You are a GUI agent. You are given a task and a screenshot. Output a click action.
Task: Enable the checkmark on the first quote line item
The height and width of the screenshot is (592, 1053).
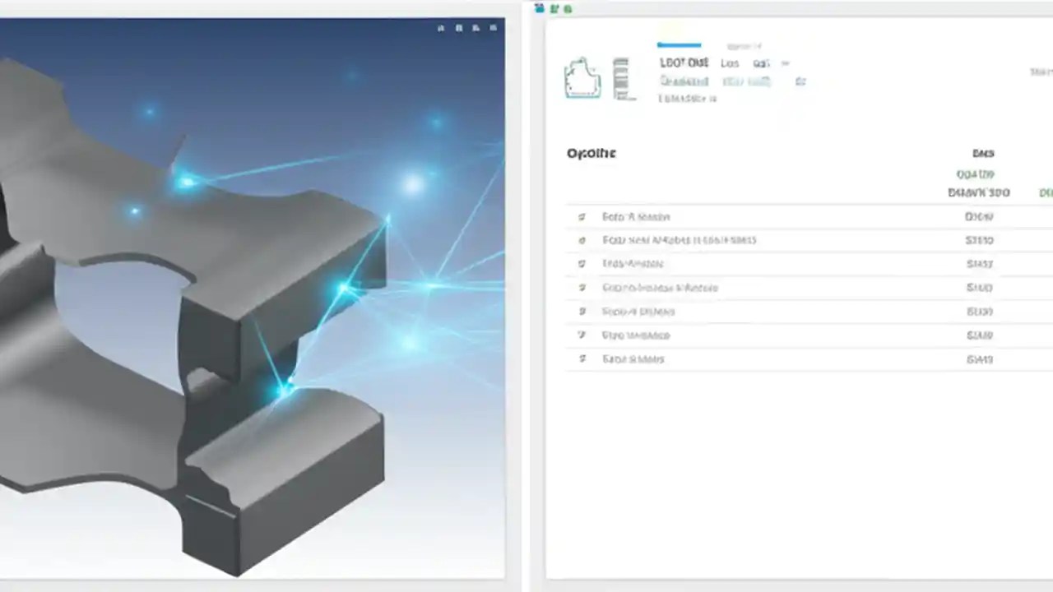pos(582,216)
